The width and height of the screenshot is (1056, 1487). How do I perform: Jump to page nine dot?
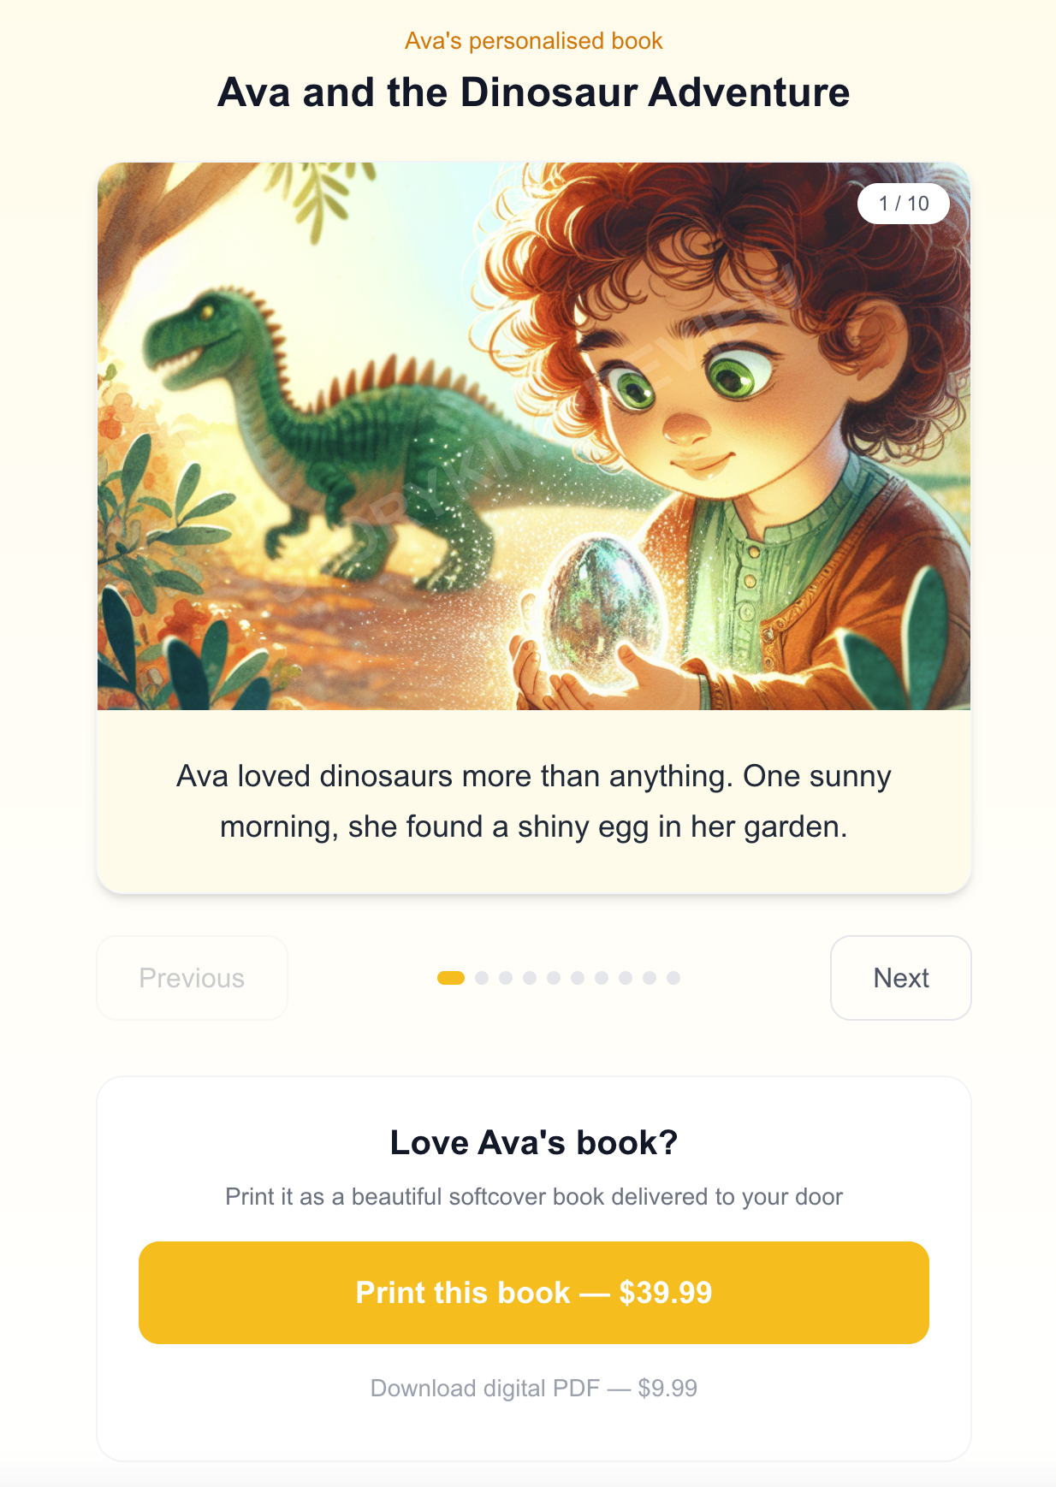[650, 978]
